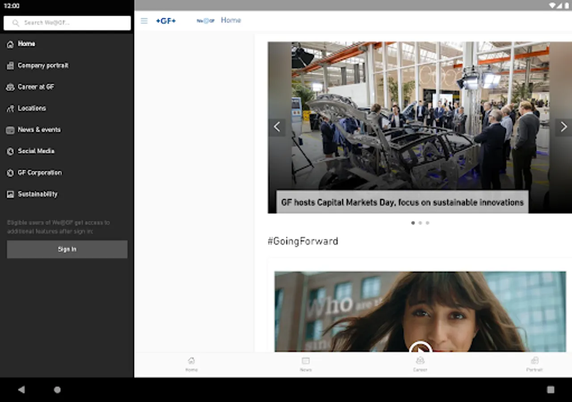Select the third carousel pagination dot
The height and width of the screenshot is (402, 572).
(427, 223)
